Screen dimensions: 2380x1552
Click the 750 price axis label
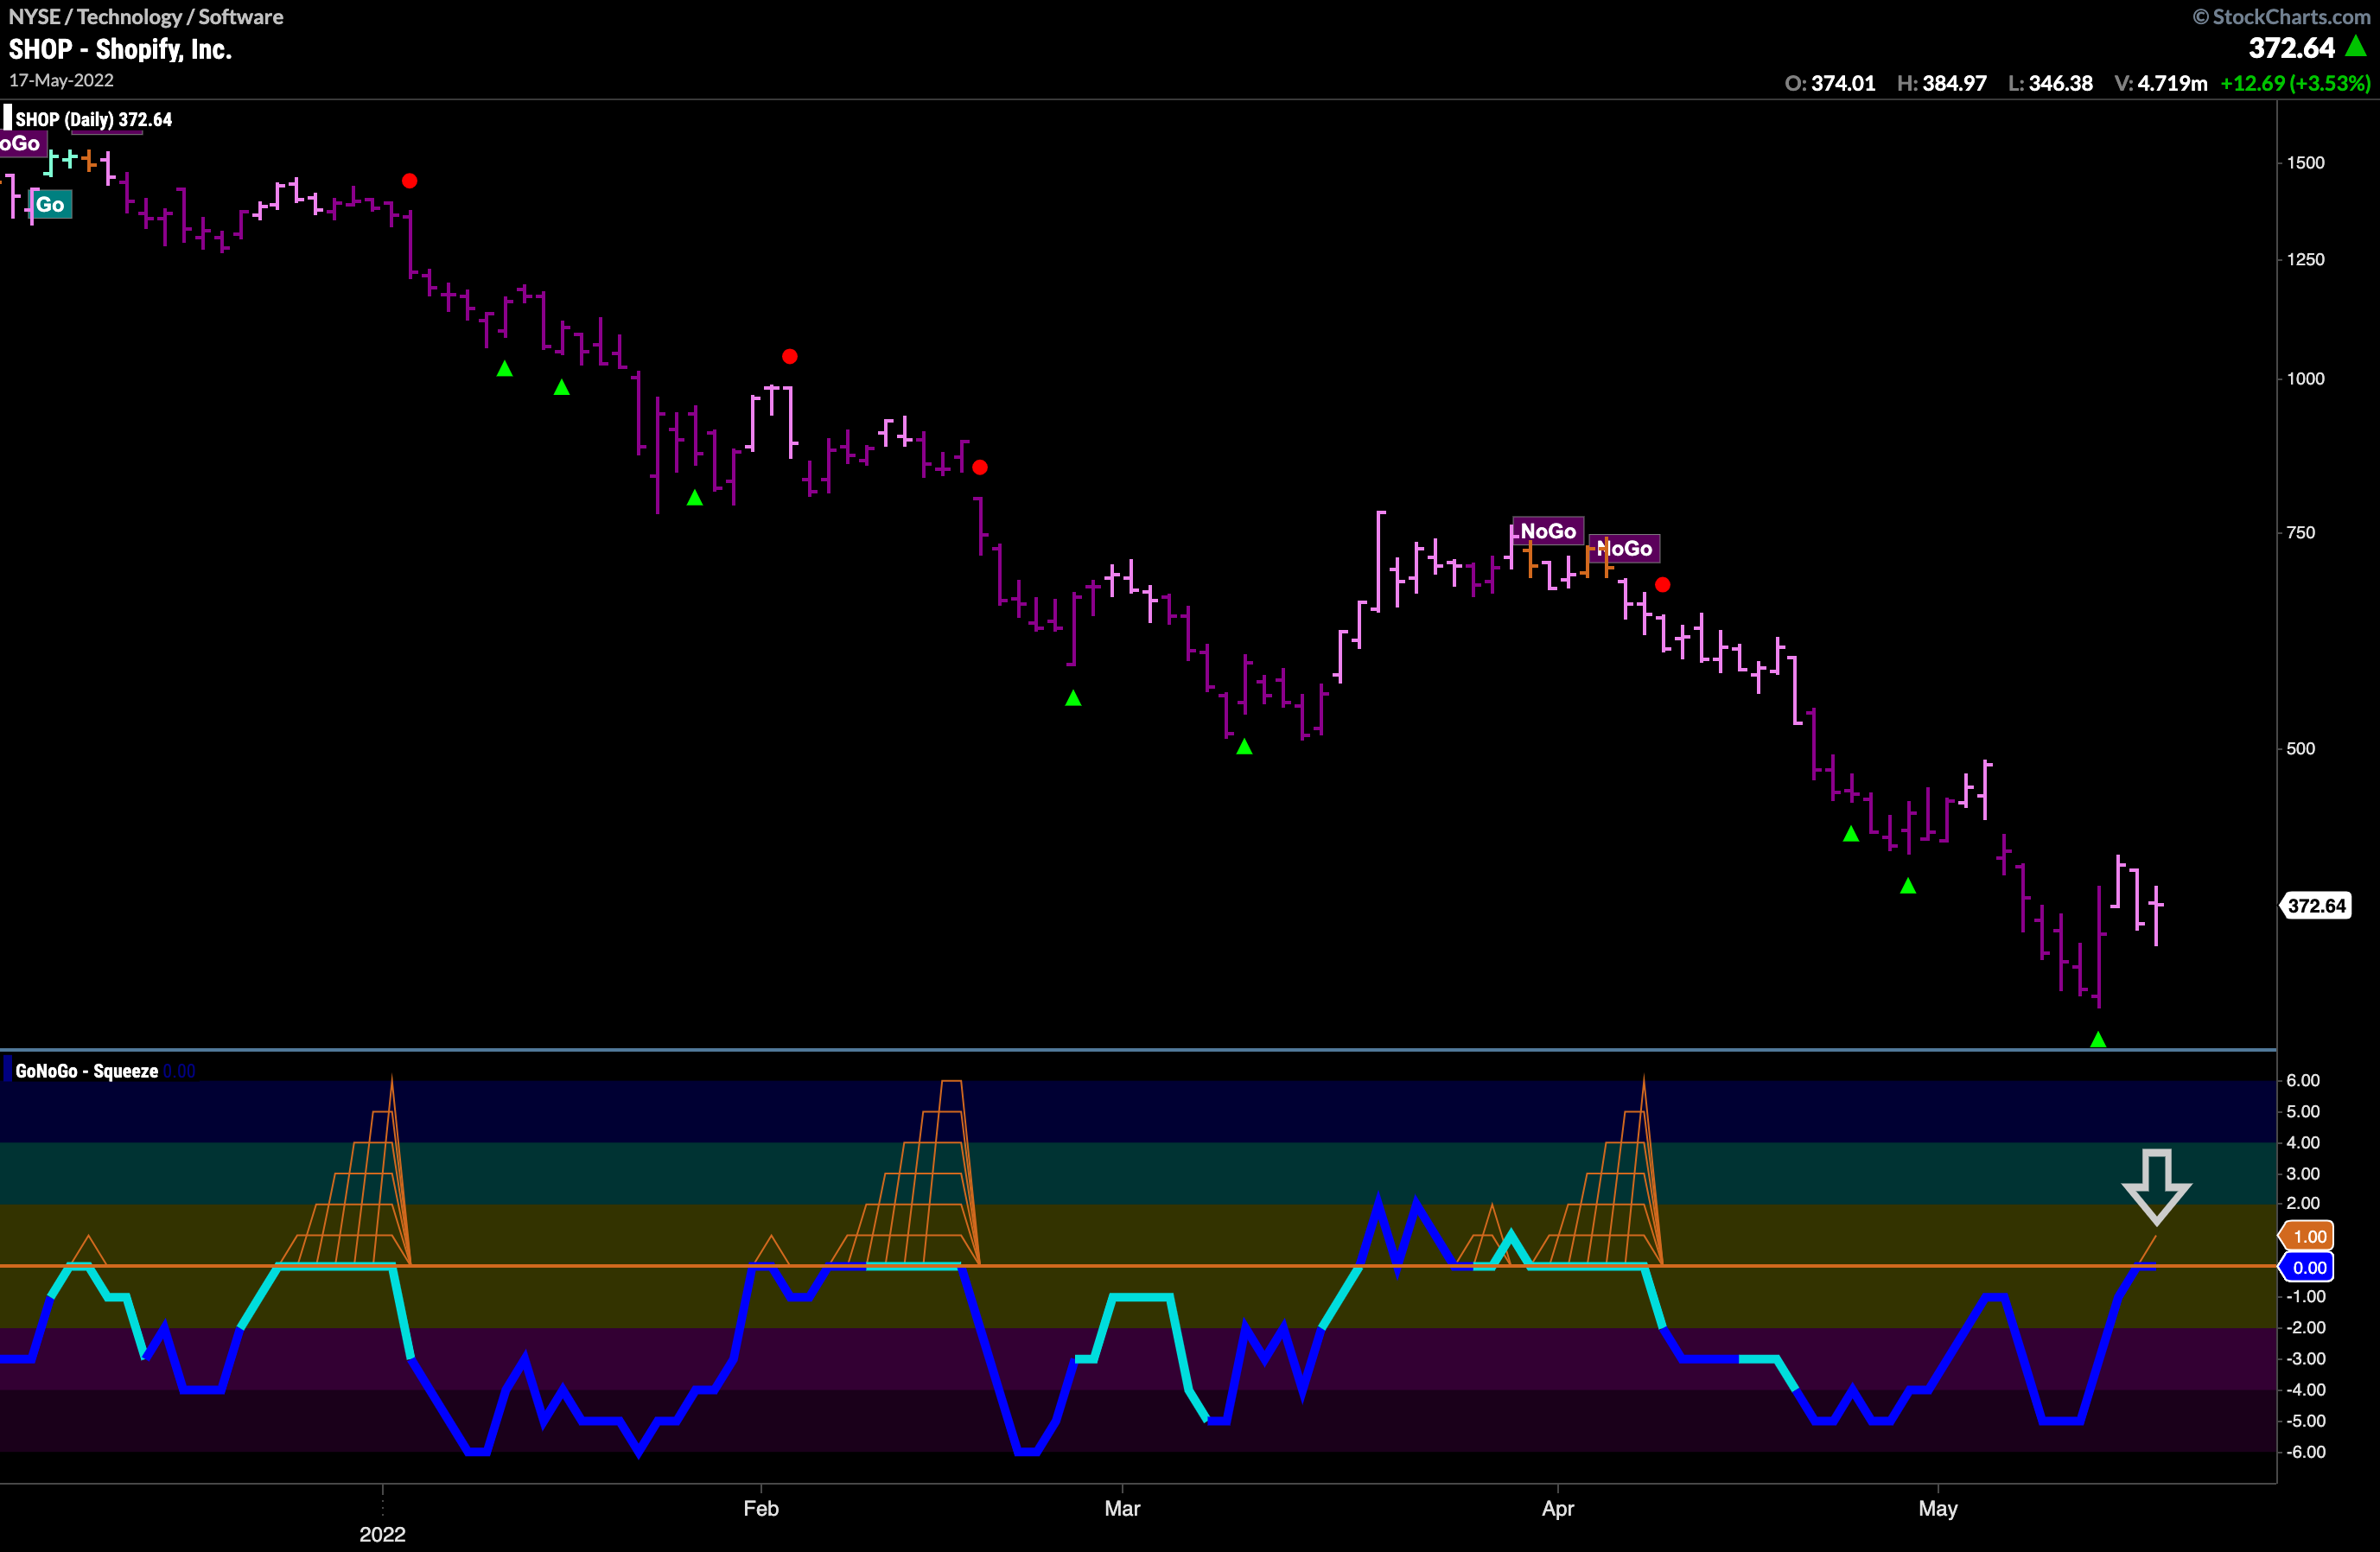(x=2301, y=533)
